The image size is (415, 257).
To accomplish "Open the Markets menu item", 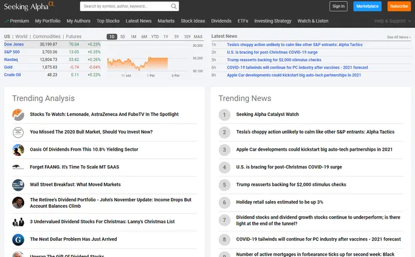I will tap(166, 21).
